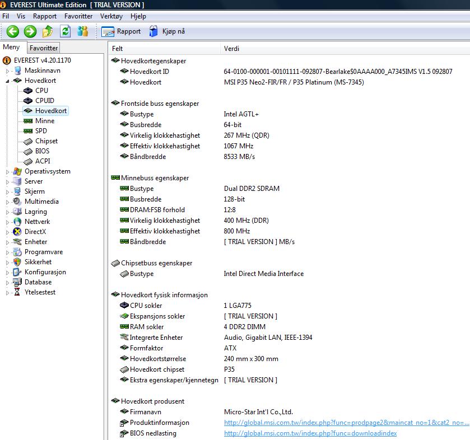This screenshot has width=470, height=440.
Task: Collapse the Hovedkort parent tree node
Action: [x=8, y=81]
